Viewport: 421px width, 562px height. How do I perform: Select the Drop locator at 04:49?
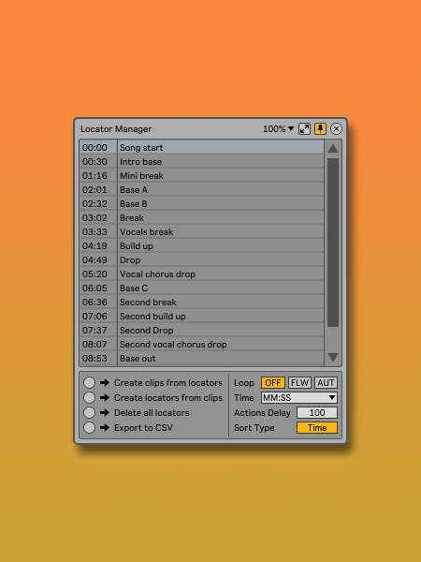pyautogui.click(x=221, y=259)
